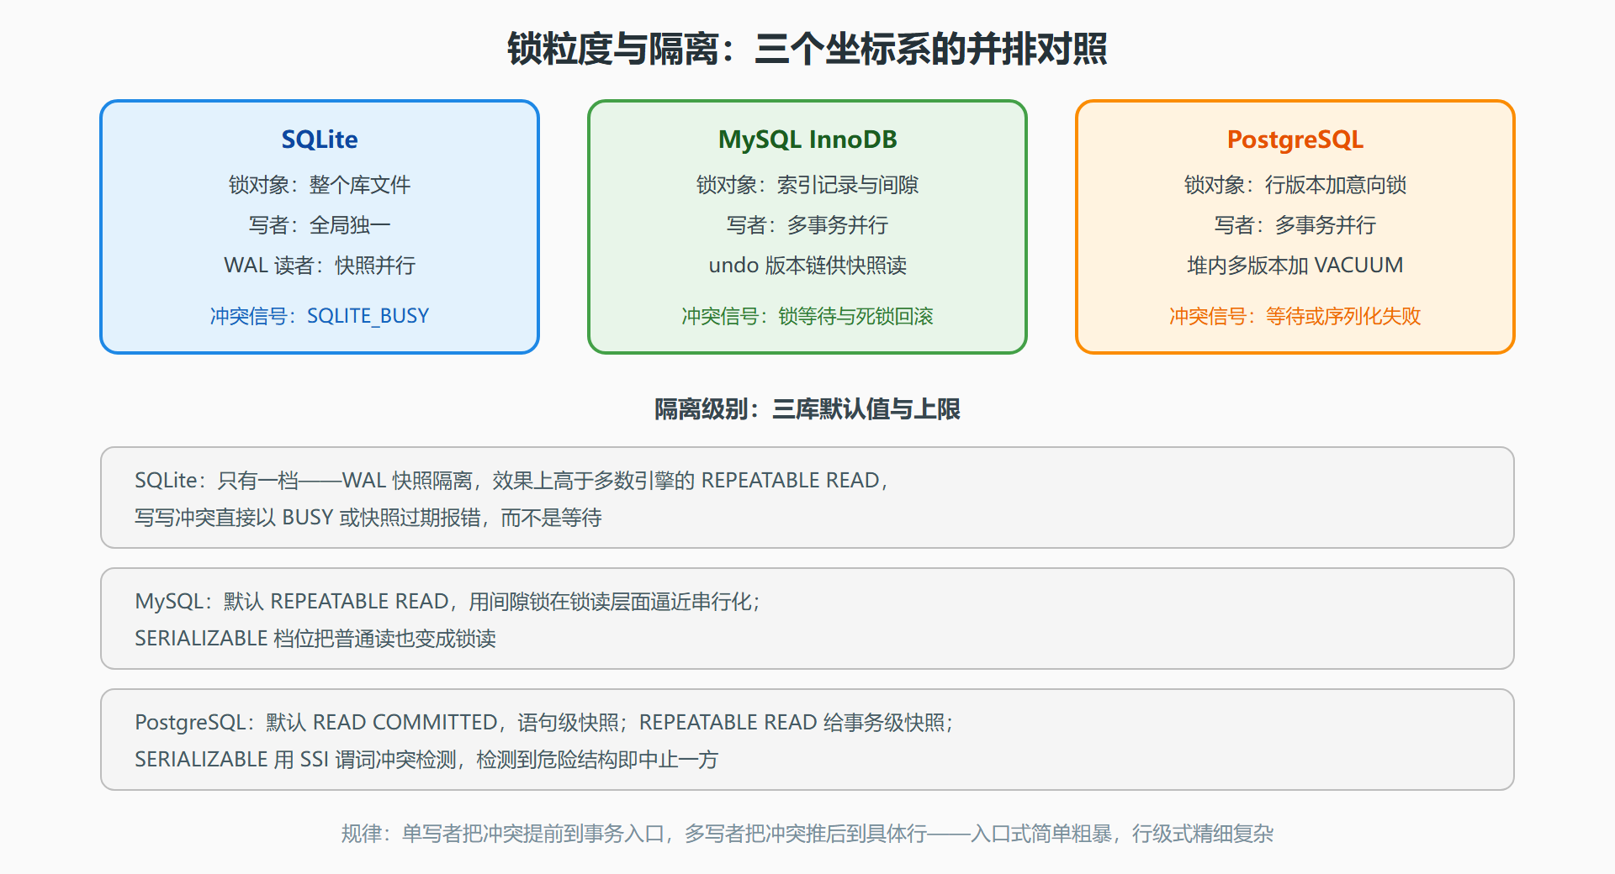
Task: Click the line SERIALIZABLE 用 SSI 谓词冲突检测
Action: [426, 760]
